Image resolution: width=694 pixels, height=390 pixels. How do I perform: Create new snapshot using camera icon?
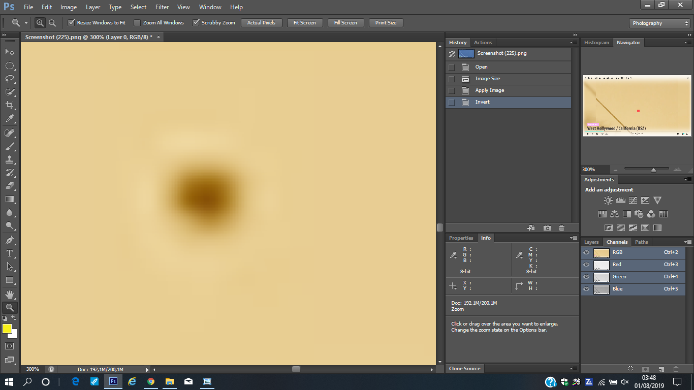click(547, 228)
